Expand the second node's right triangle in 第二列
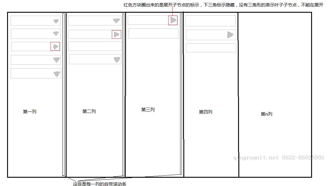328x186 pixels. point(117,35)
